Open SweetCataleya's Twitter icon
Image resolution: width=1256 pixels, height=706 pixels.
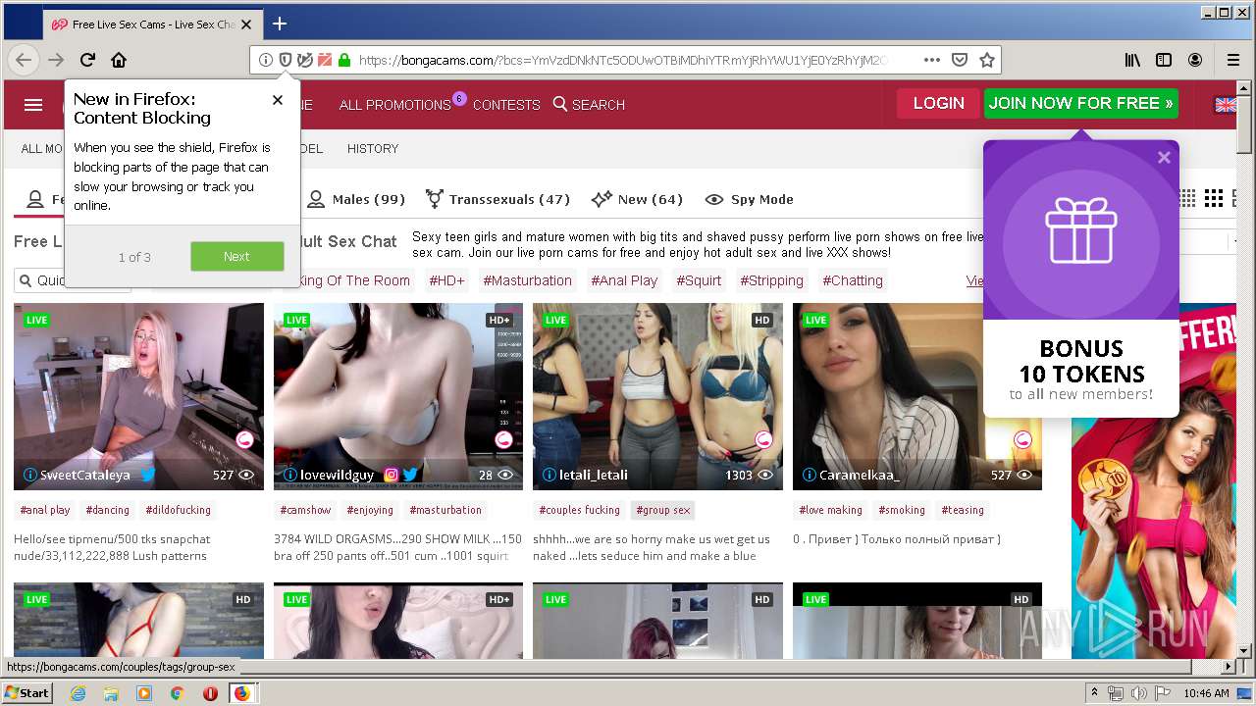[148, 475]
